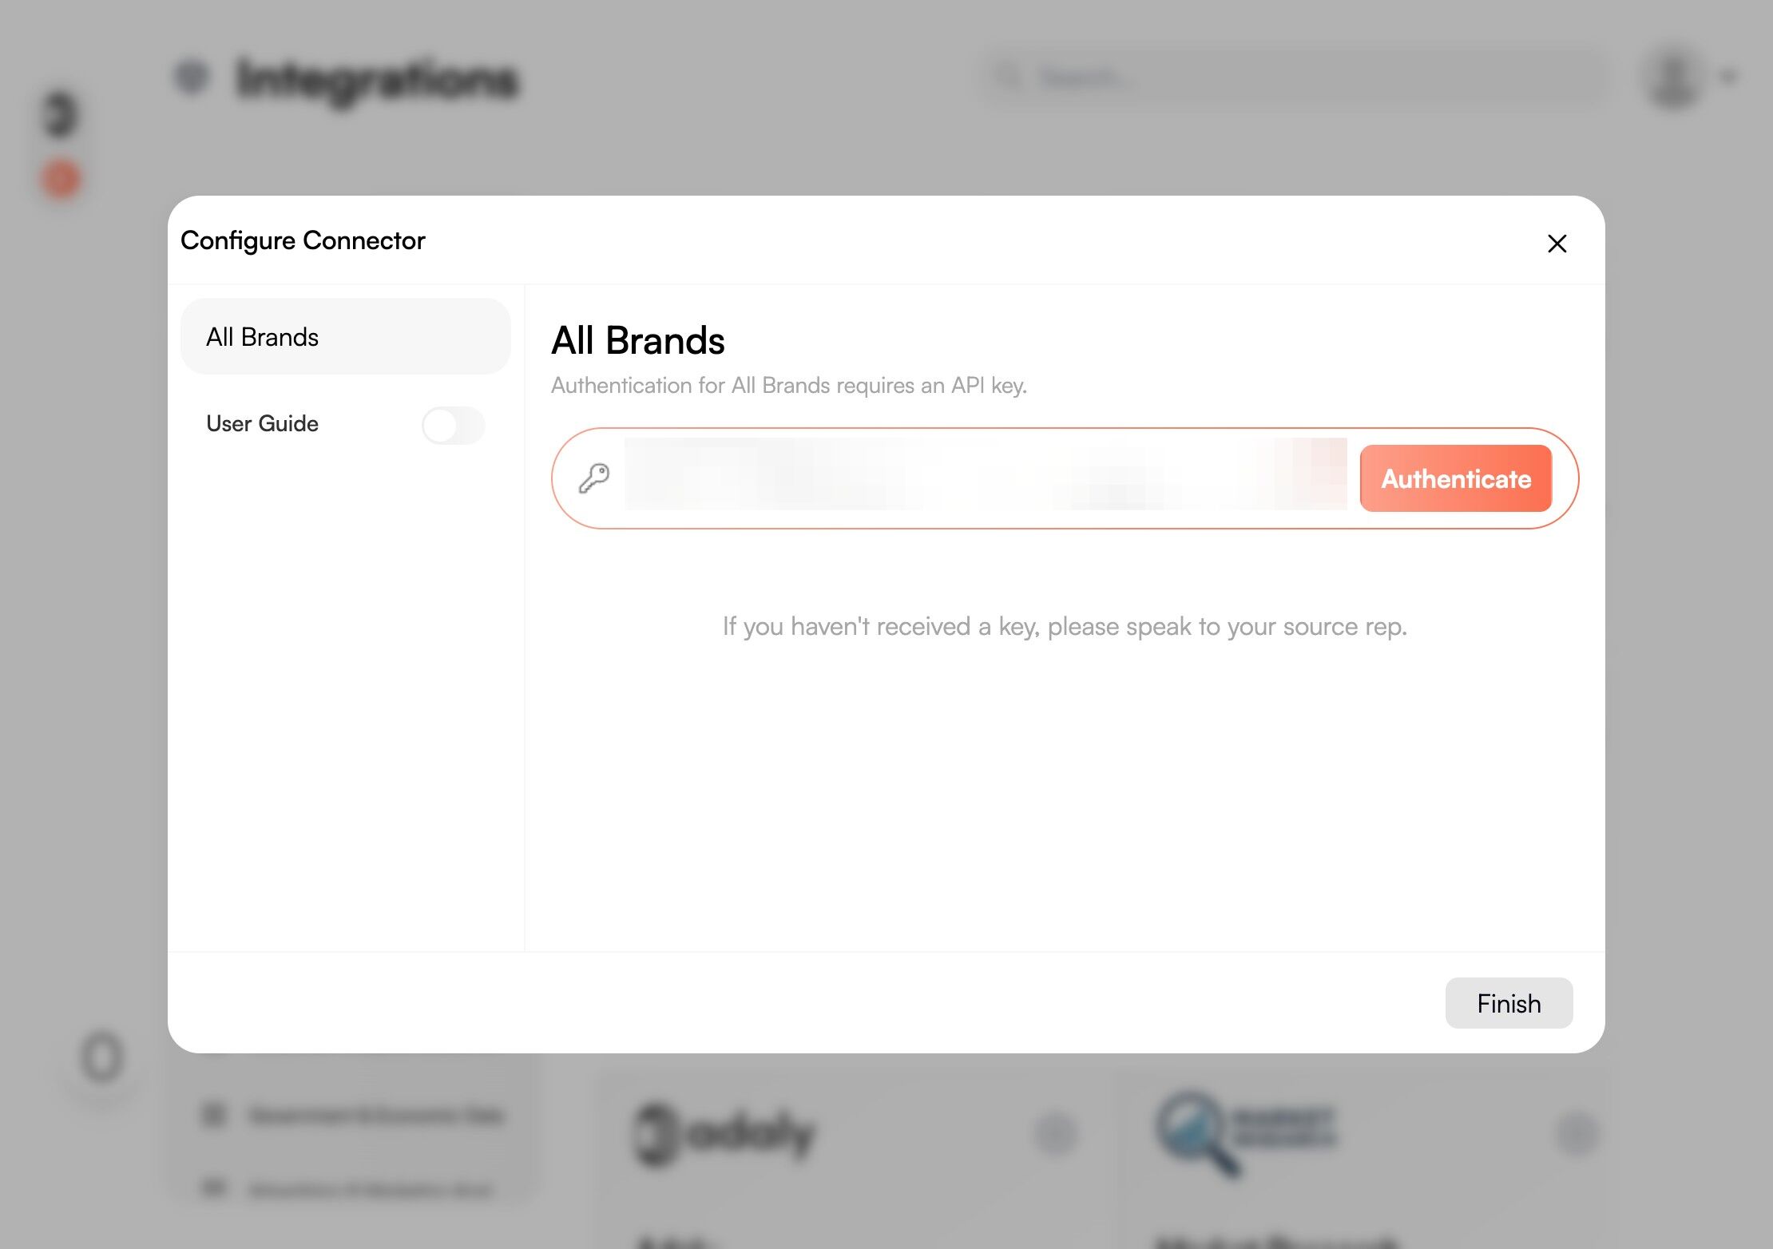
Task: Toggle the User Guide switch
Action: click(x=453, y=425)
